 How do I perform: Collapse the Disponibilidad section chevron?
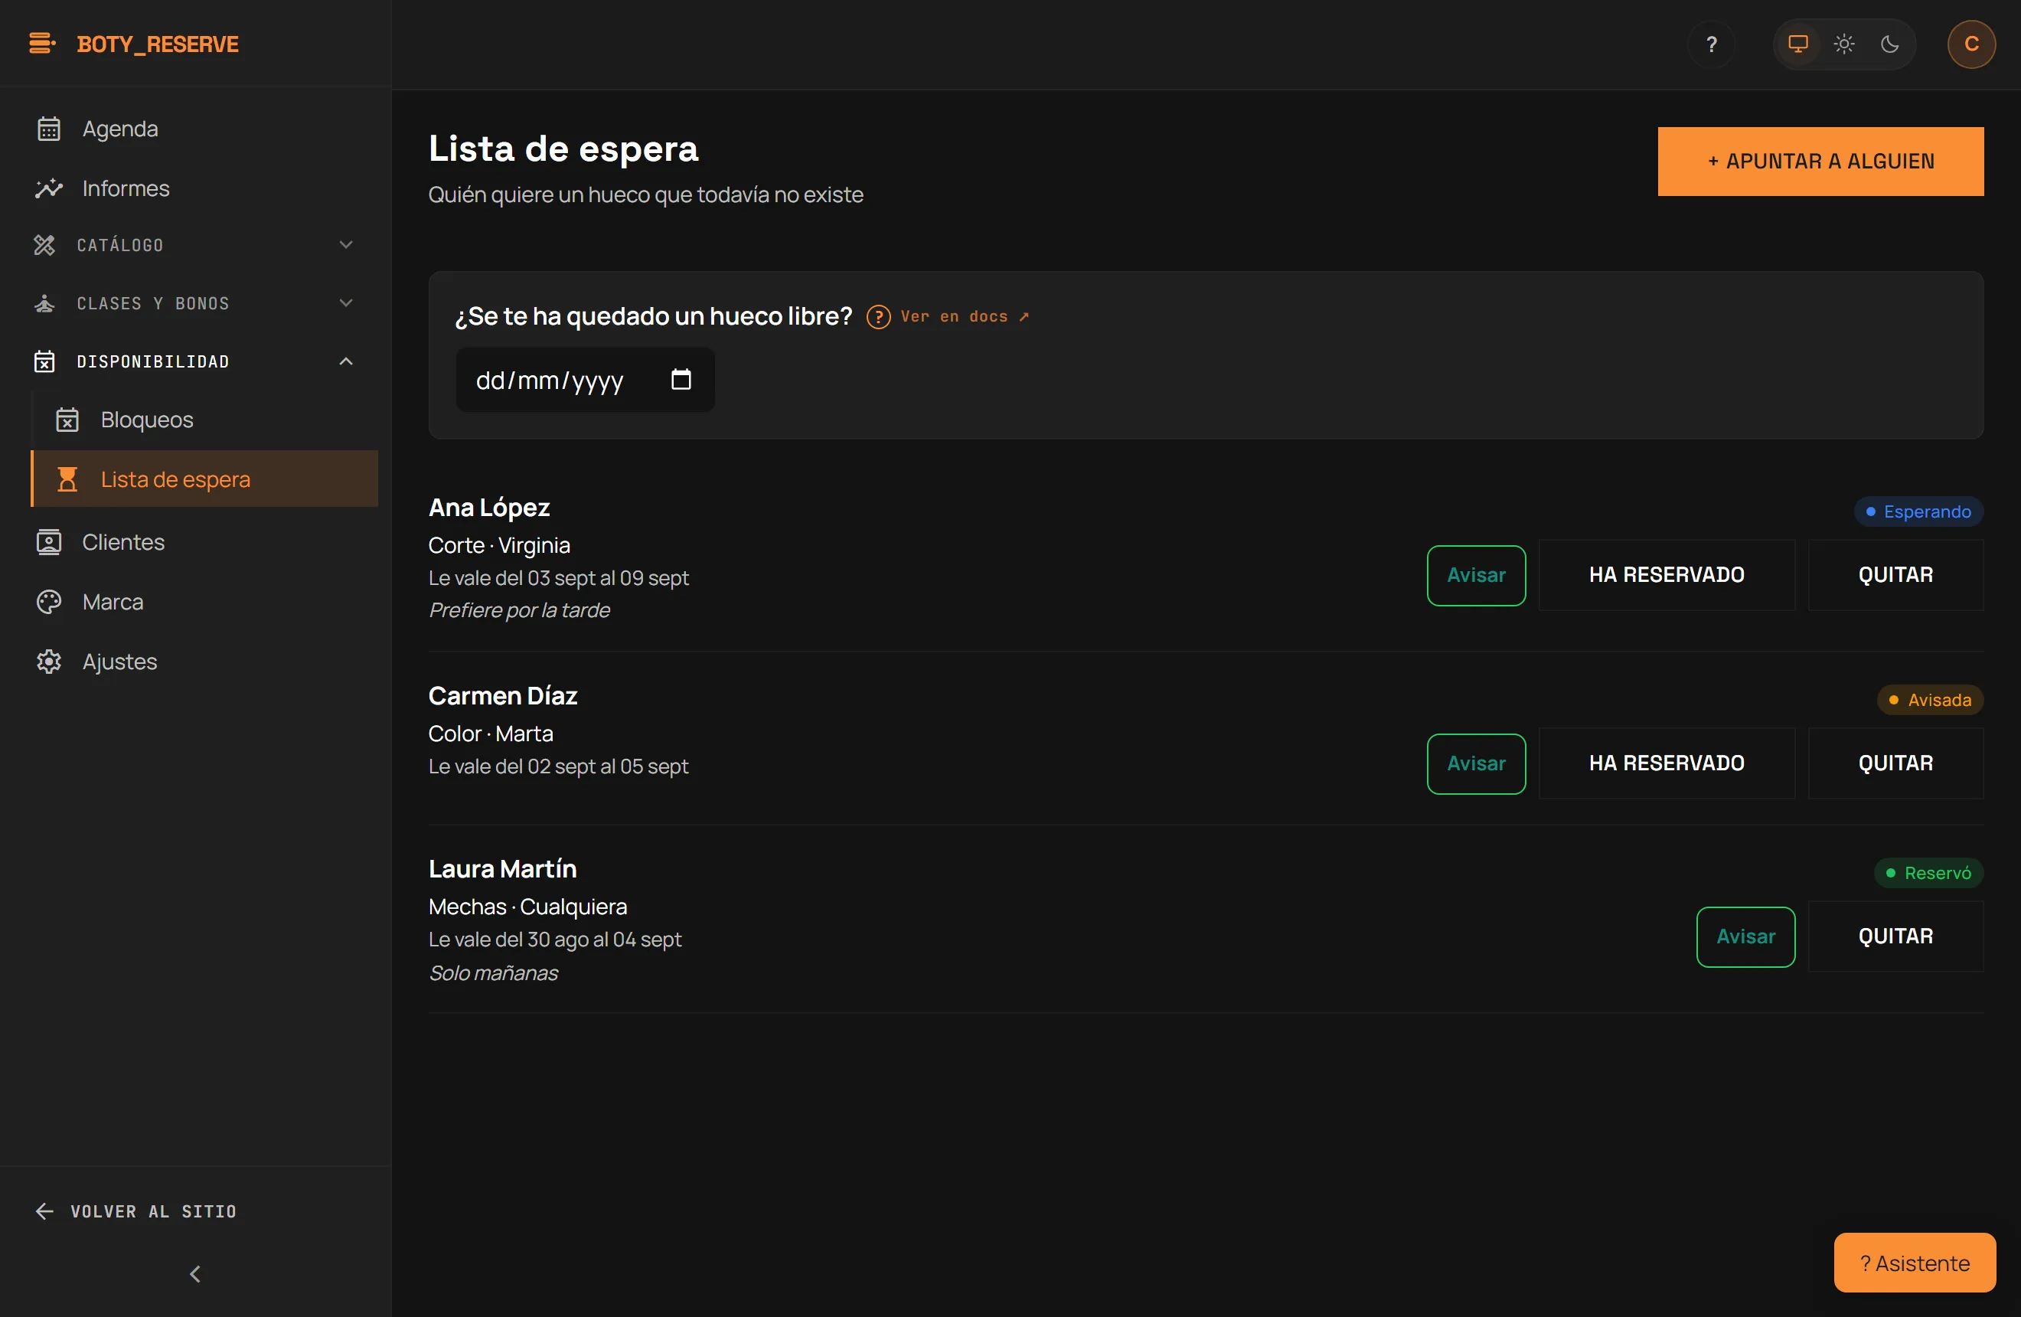tap(345, 361)
